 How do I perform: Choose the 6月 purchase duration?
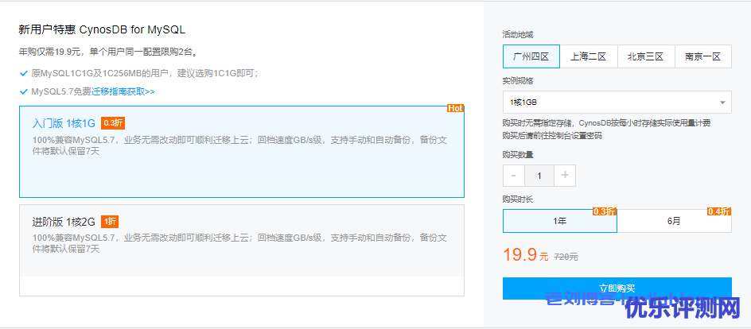(675, 221)
